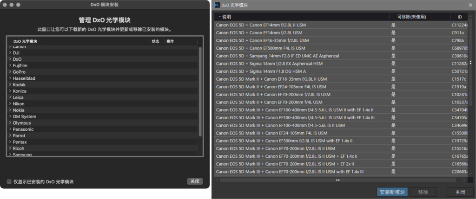Close DxO 光学模块 dialog with X icon
Image resolution: width=476 pixels, height=199 pixels.
(x=470, y=5)
